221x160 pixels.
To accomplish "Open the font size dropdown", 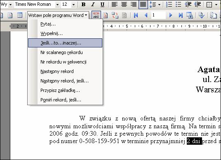I will pos(73,5).
